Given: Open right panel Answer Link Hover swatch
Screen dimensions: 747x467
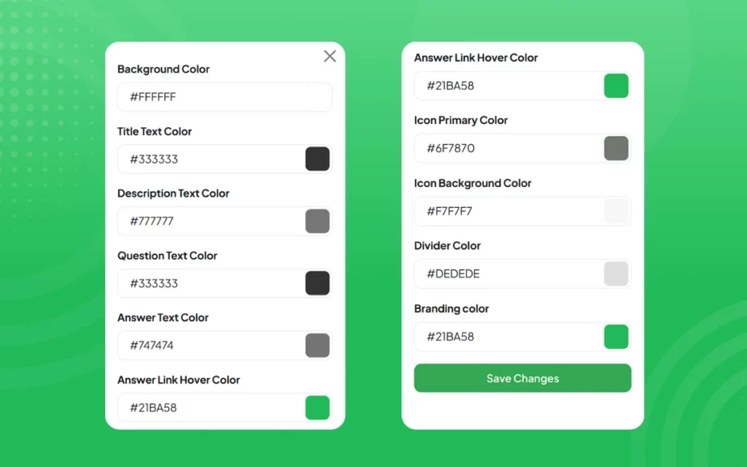Looking at the screenshot, I should pyautogui.click(x=616, y=85).
